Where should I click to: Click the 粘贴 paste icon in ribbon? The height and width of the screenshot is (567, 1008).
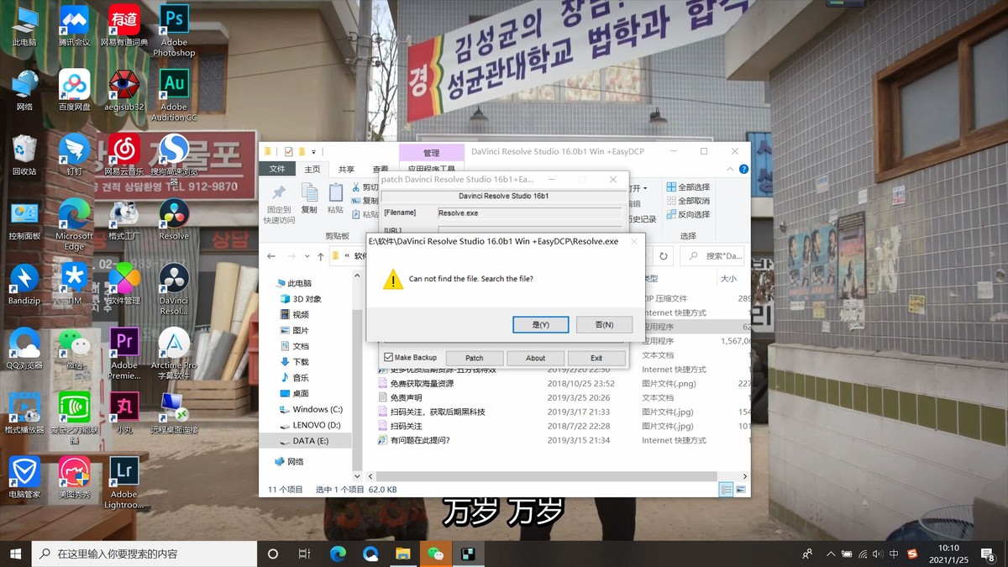pyautogui.click(x=336, y=198)
